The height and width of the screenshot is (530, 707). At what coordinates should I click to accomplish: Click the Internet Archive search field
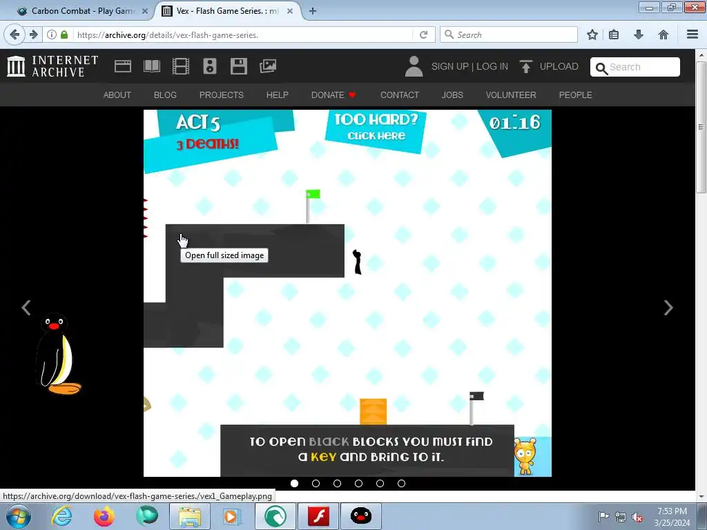635,67
